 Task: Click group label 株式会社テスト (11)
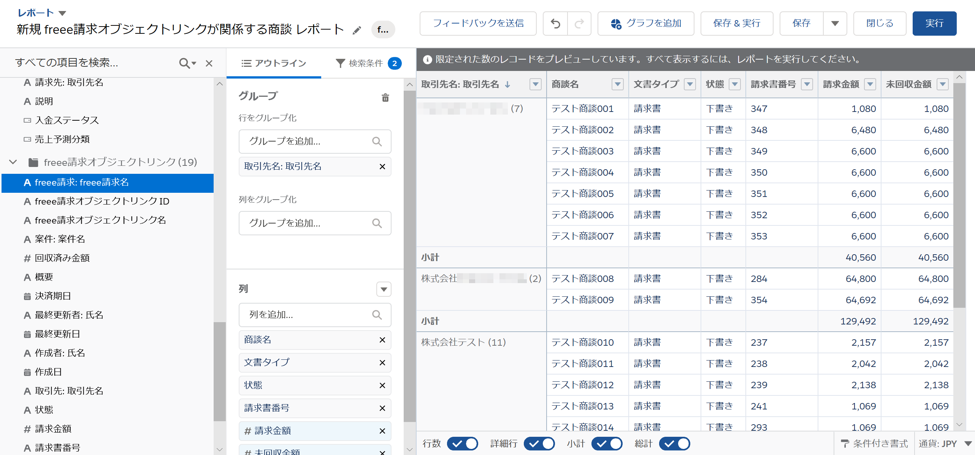tap(463, 343)
